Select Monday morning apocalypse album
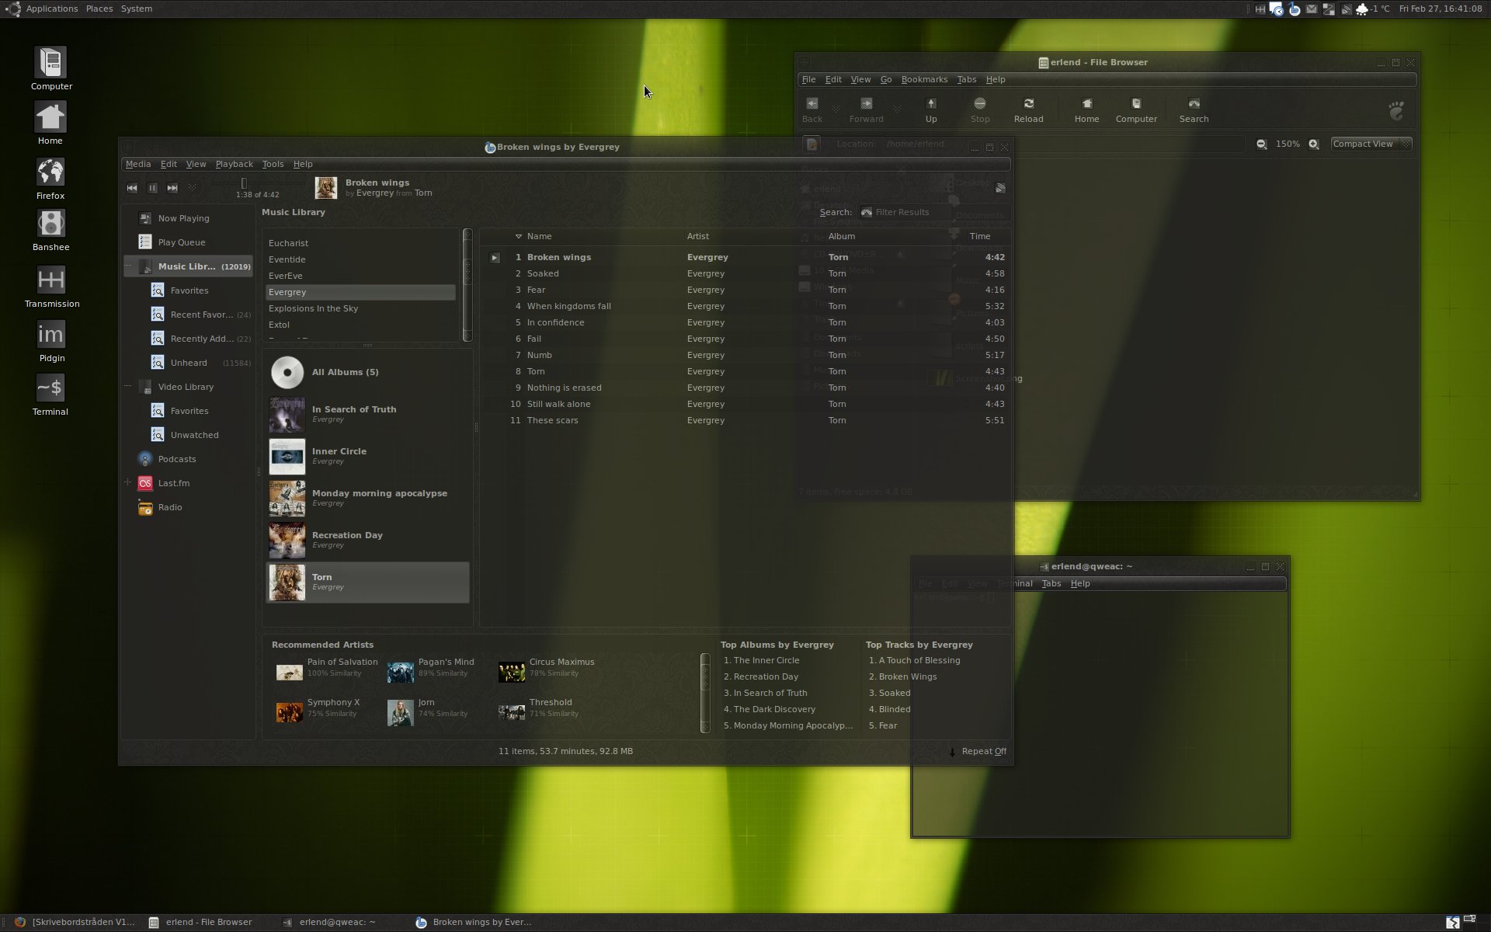Image resolution: width=1491 pixels, height=932 pixels. pos(367,499)
